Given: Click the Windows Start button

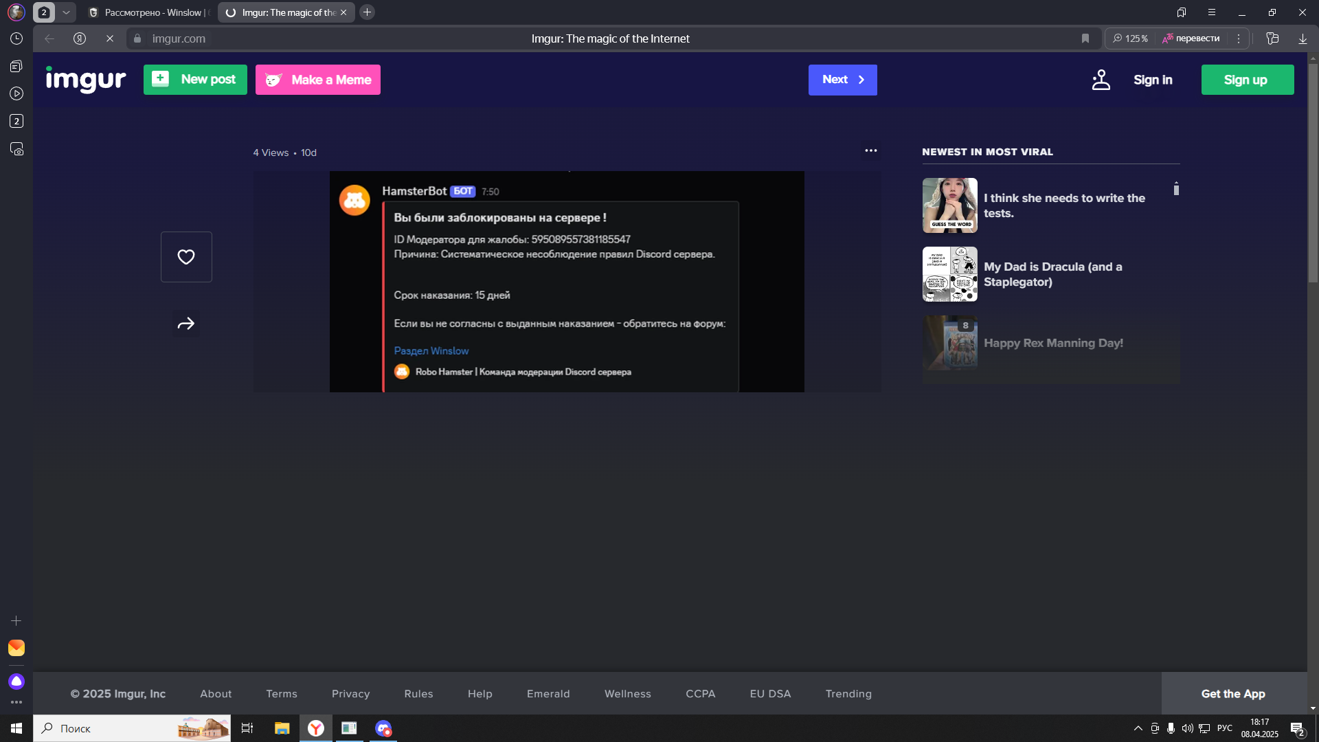Looking at the screenshot, I should 16,728.
